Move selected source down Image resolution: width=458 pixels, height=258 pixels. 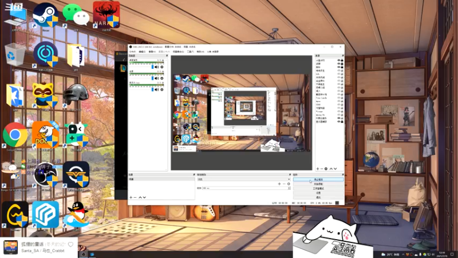point(335,169)
